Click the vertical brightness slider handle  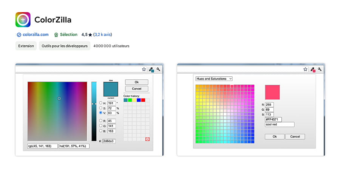coord(94,104)
